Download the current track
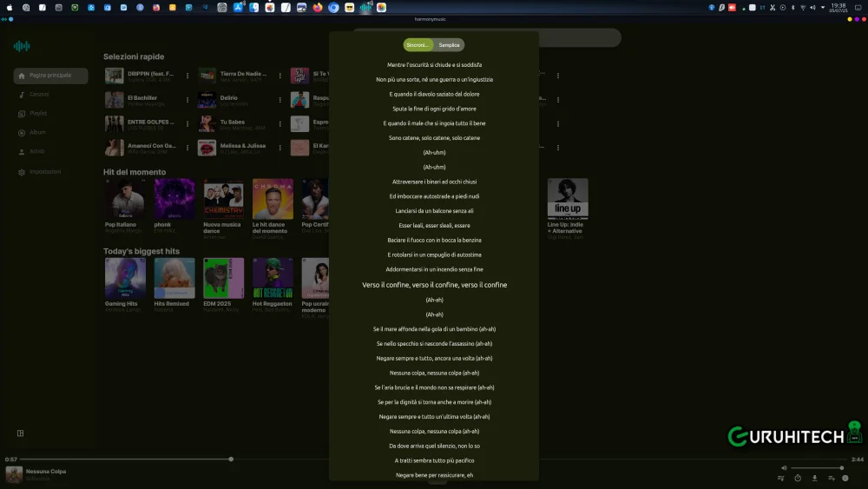Screen dimensions: 868x489 coord(814,479)
